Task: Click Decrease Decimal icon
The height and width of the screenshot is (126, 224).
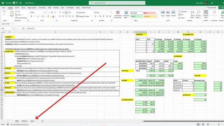Action: tap(110, 16)
